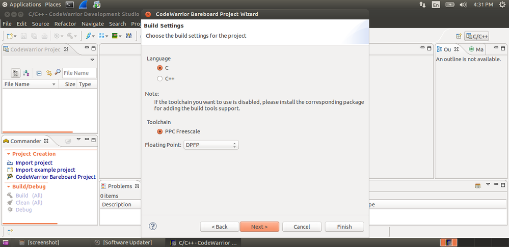509x247 pixels.
Task: Click the network connection indicator icon
Action: (x=422, y=5)
